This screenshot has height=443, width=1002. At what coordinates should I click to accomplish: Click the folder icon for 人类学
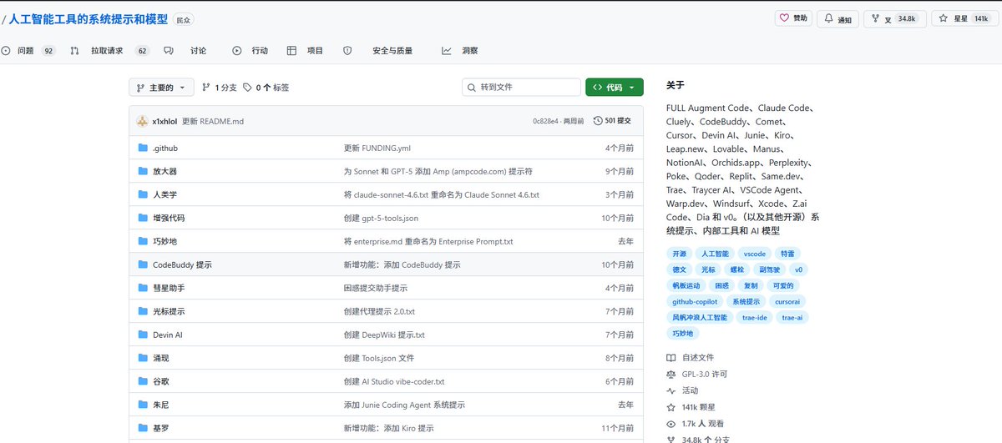143,195
